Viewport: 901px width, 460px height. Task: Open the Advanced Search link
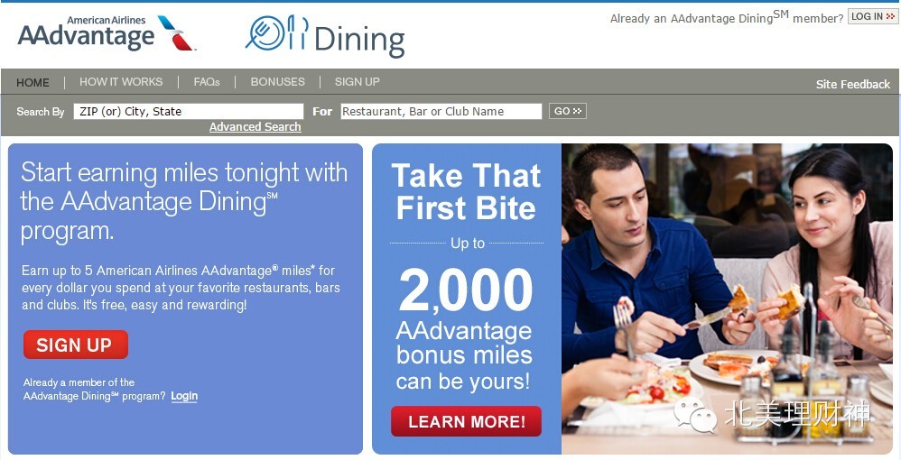pyautogui.click(x=255, y=127)
